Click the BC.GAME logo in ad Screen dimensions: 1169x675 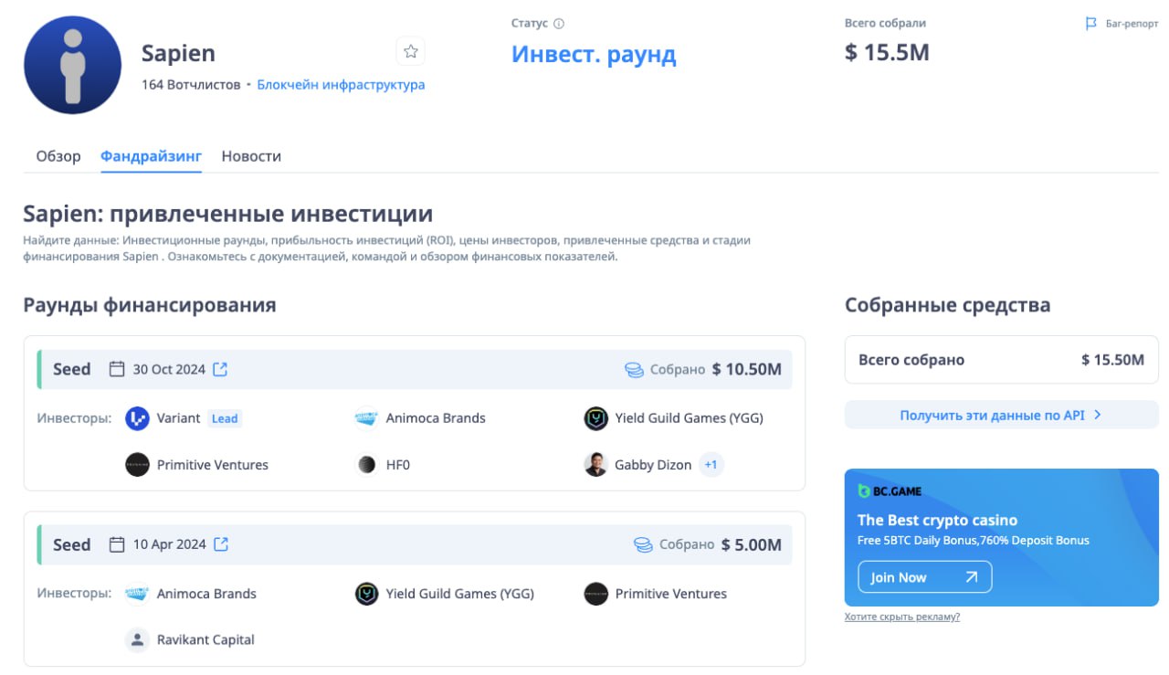[x=890, y=491]
